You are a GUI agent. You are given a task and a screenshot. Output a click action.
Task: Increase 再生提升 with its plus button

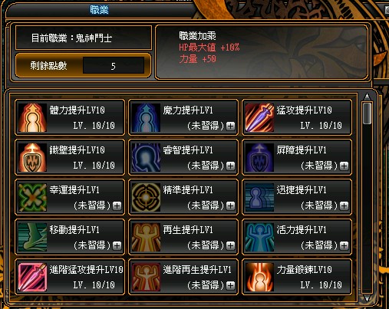pos(231,245)
